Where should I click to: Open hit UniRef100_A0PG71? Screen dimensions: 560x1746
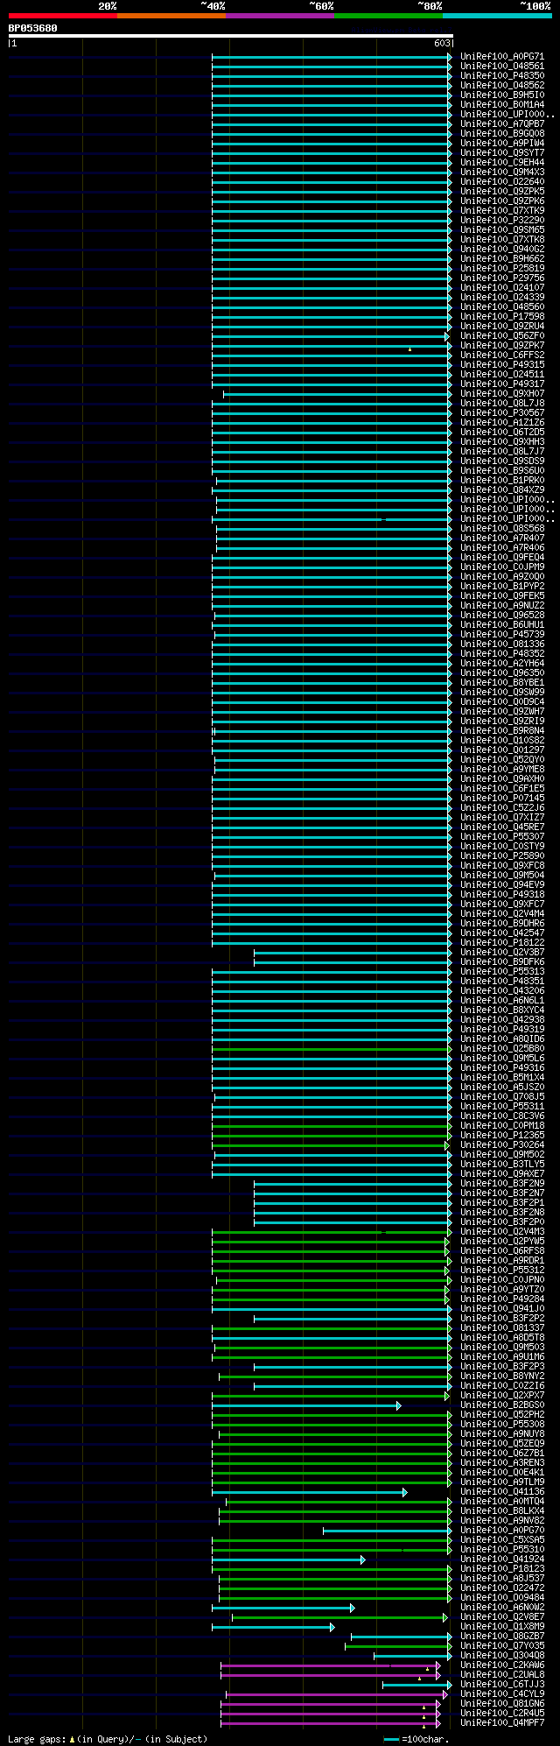point(502,57)
